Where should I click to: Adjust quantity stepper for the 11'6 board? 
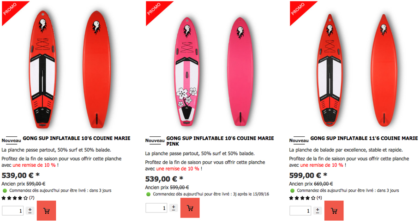[318, 211]
